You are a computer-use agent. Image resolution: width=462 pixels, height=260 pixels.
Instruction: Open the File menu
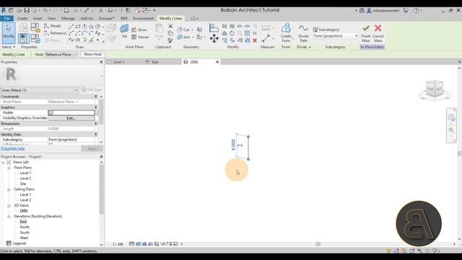(6, 18)
